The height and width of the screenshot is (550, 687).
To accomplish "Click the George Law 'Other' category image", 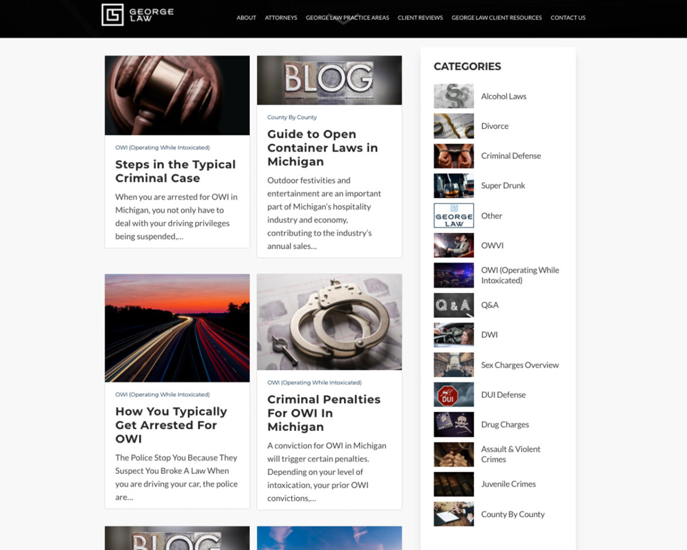I will [453, 216].
